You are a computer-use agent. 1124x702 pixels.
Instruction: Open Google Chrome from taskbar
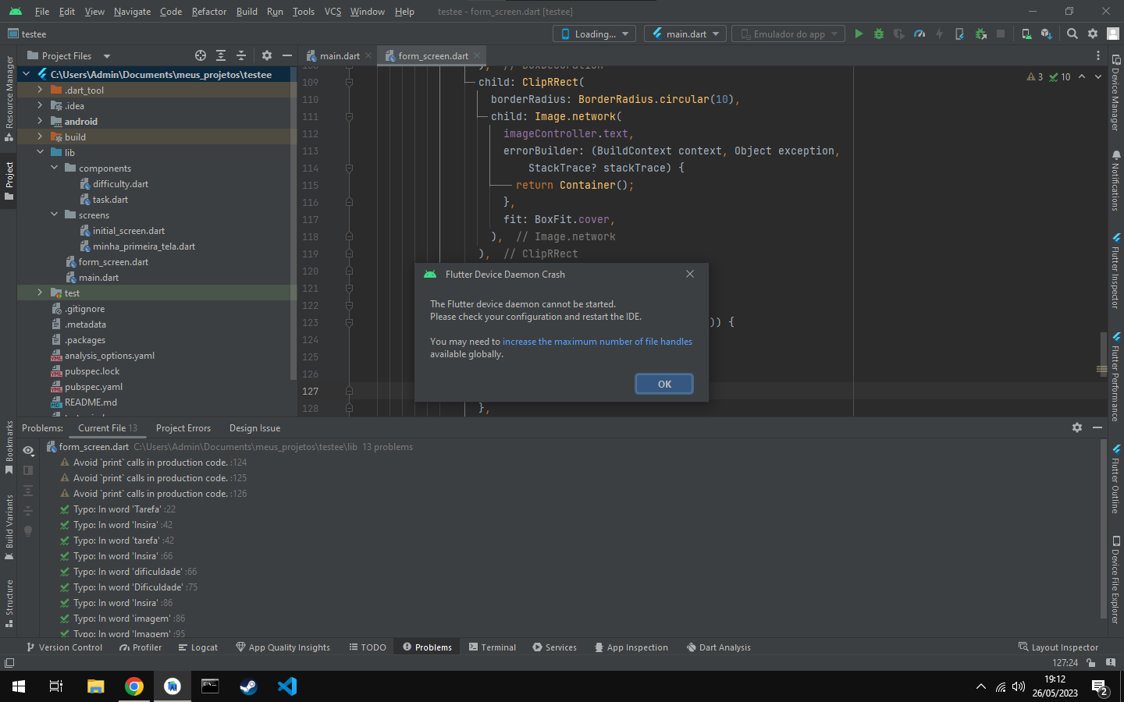tap(134, 686)
